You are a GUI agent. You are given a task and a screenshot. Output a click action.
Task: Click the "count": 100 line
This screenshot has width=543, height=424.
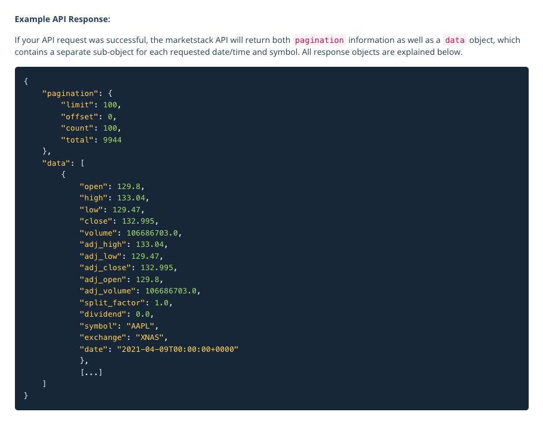point(91,128)
